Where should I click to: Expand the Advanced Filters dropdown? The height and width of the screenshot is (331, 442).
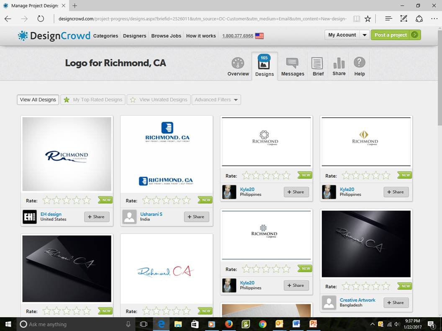click(216, 100)
